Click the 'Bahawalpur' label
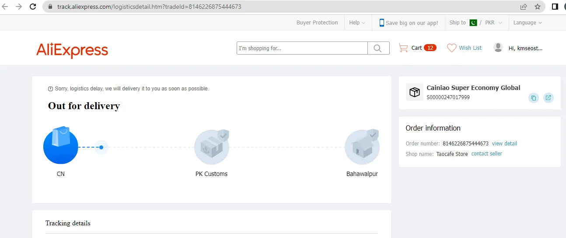 point(362,174)
